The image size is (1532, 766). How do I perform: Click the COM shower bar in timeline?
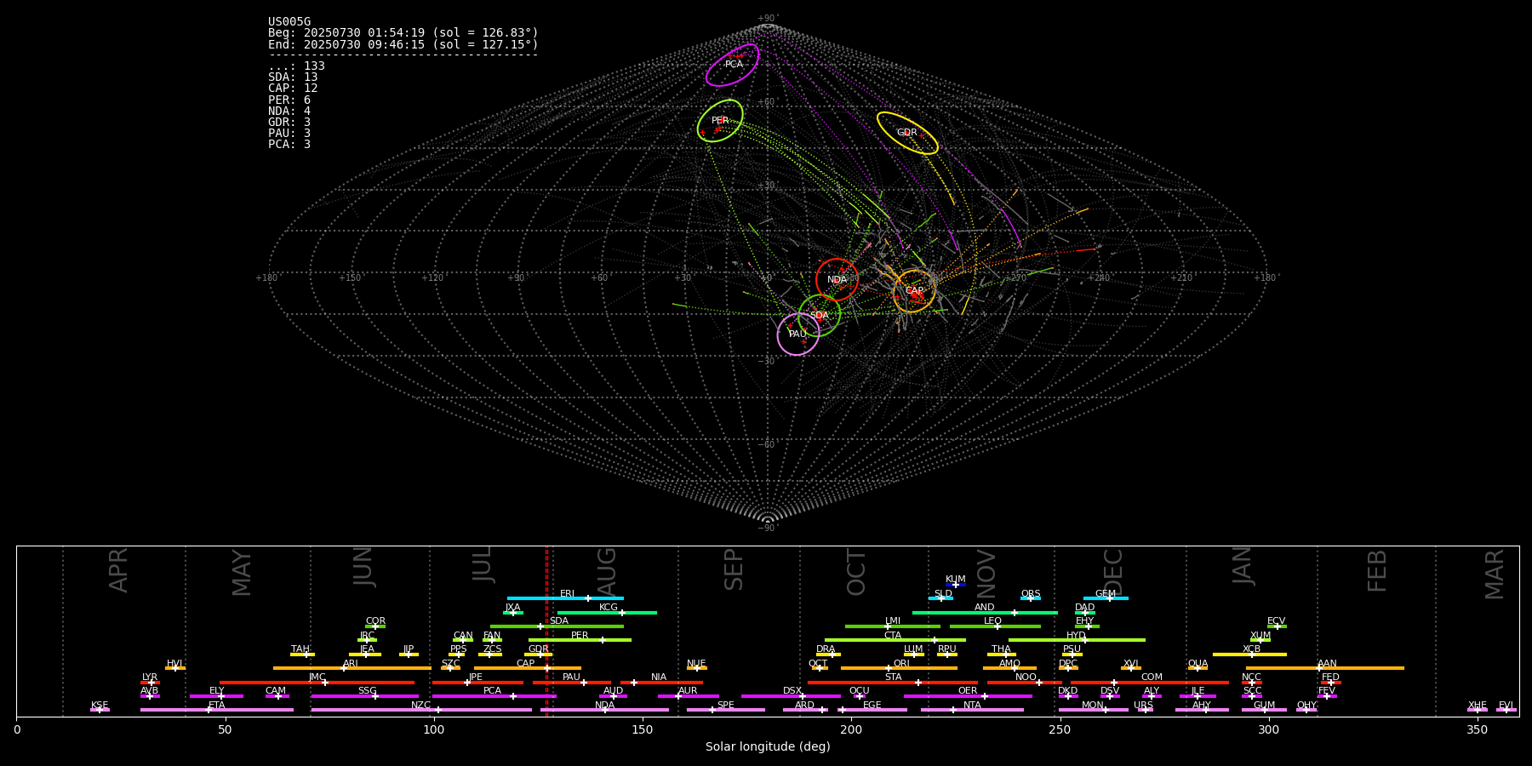pos(1151,682)
